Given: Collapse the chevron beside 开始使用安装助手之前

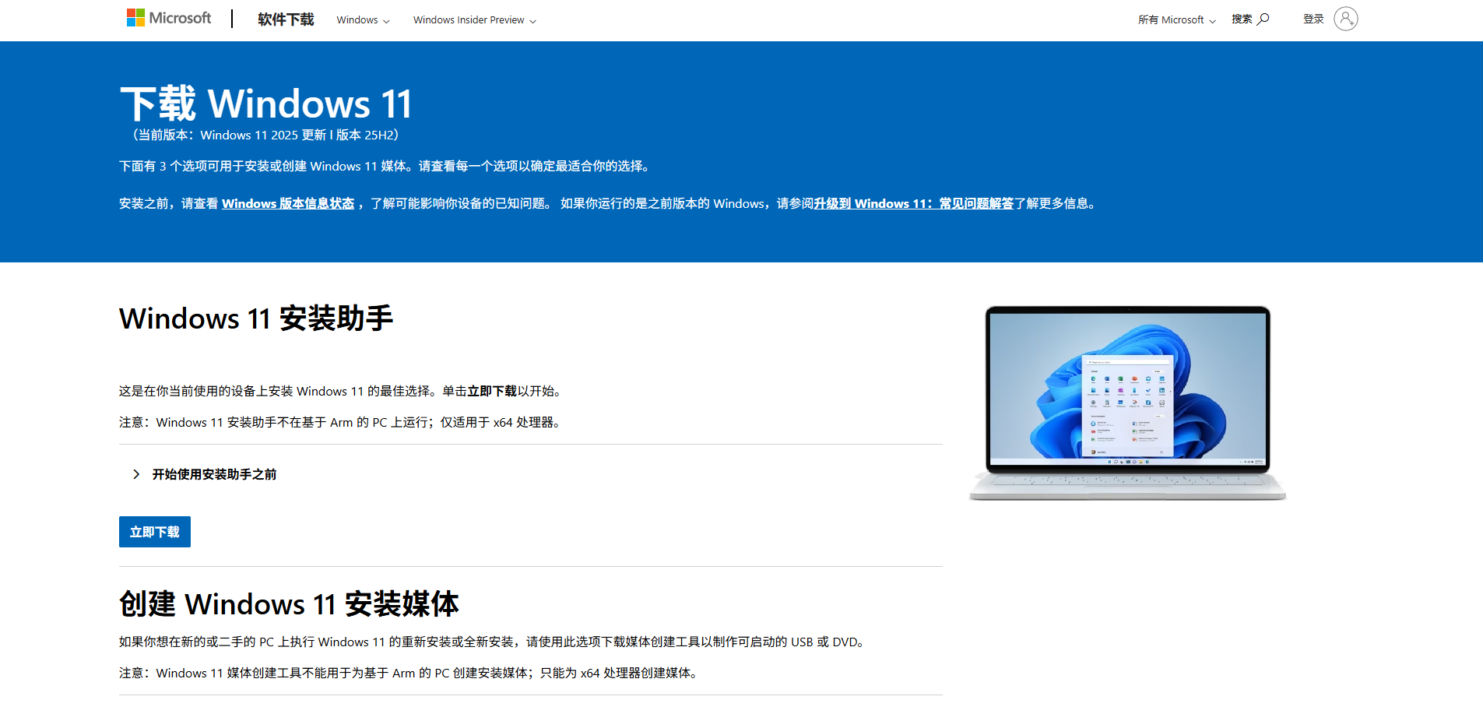Looking at the screenshot, I should tap(135, 474).
